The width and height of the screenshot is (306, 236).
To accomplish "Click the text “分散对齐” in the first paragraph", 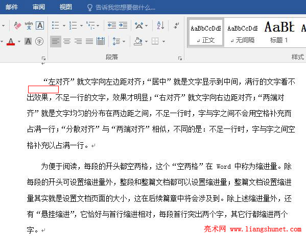I will pos(80,129).
